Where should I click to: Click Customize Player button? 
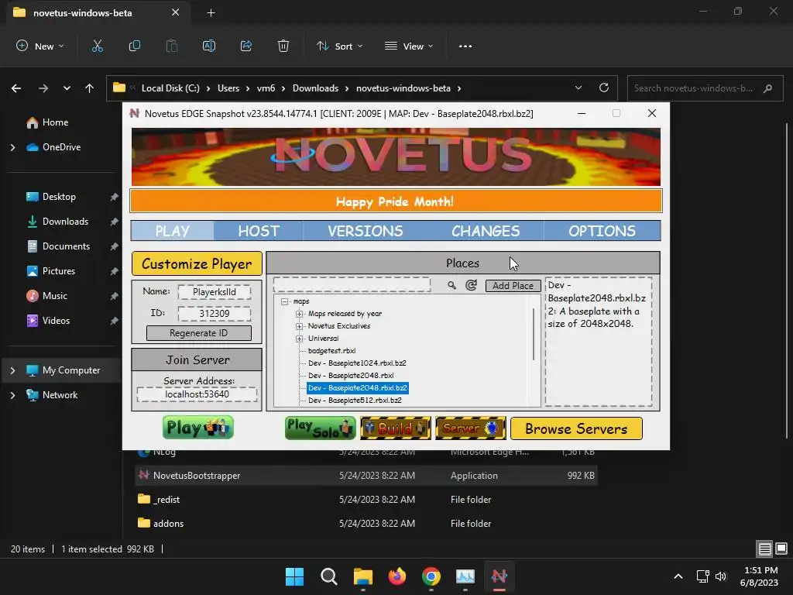click(197, 263)
